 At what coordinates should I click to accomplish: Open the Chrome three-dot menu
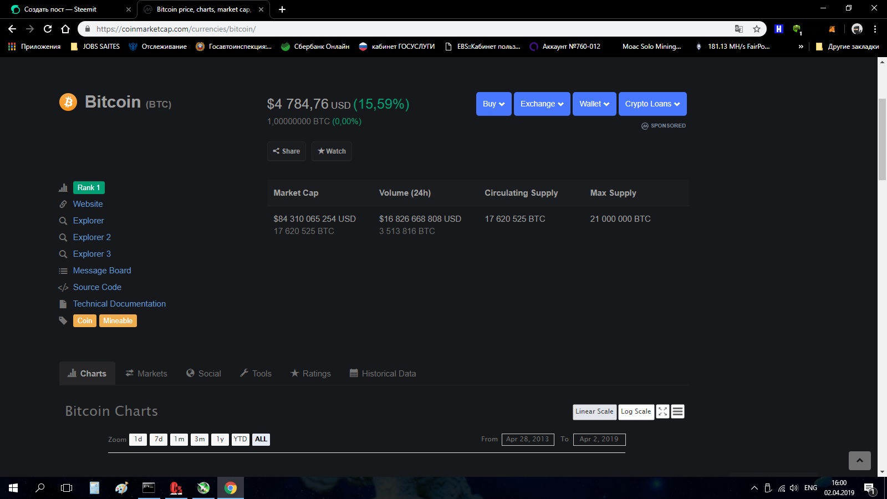[875, 29]
